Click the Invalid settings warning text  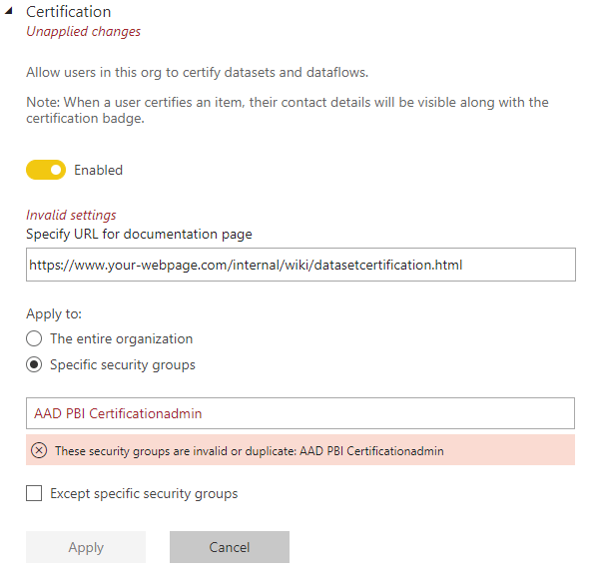click(71, 215)
